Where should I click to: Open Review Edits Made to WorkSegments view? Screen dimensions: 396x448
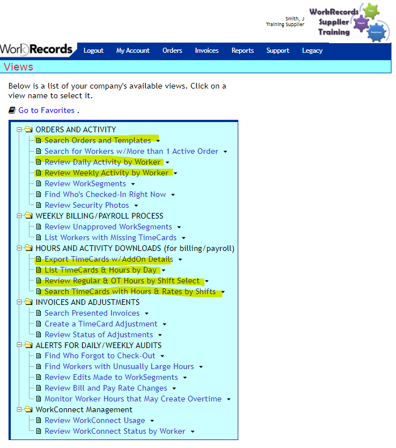pyautogui.click(x=111, y=377)
